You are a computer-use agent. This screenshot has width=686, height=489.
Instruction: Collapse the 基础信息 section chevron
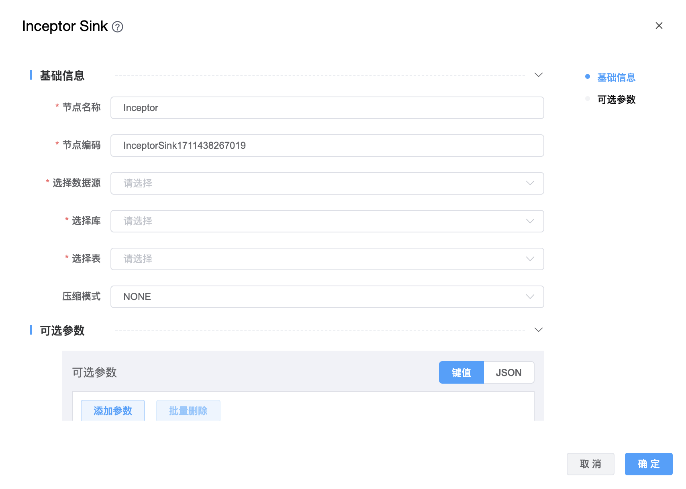pos(539,75)
